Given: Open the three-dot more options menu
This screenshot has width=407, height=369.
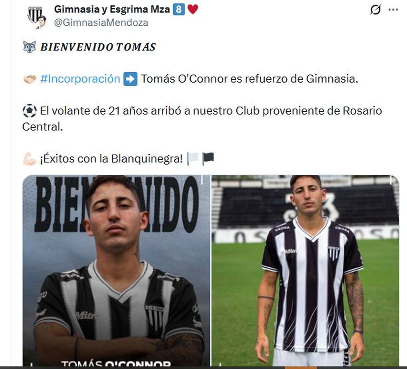Looking at the screenshot, I should pos(393,10).
